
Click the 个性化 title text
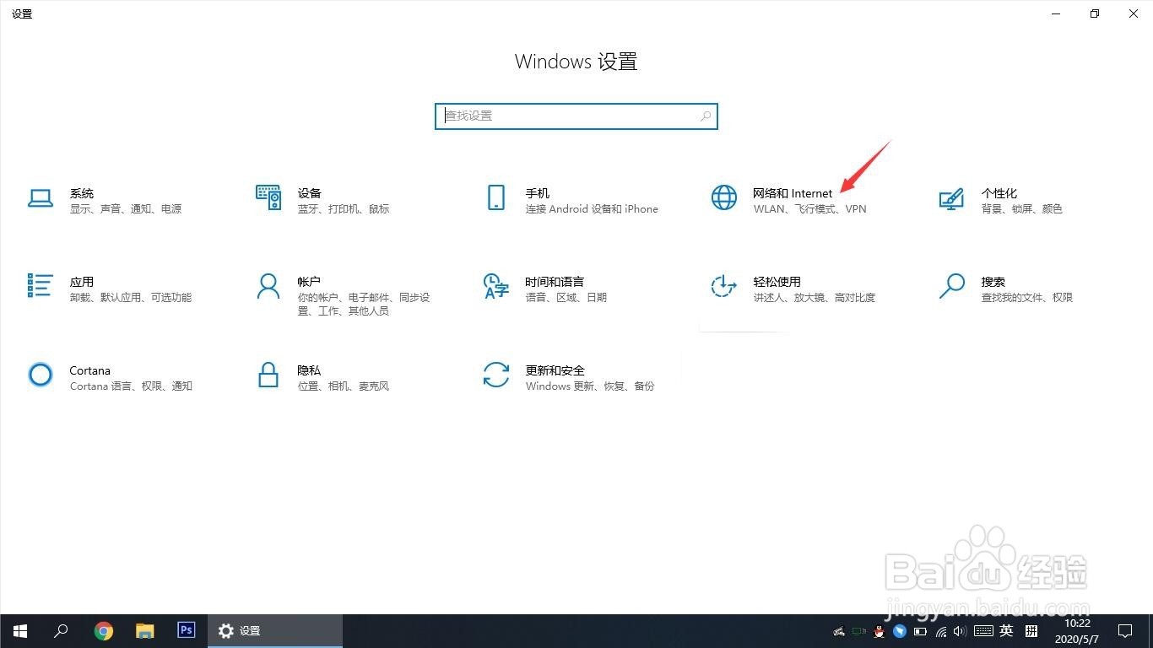(x=999, y=193)
